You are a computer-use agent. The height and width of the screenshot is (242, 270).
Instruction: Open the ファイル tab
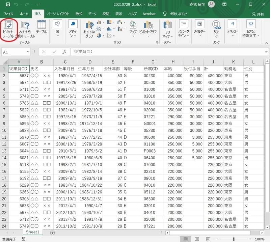(8, 14)
